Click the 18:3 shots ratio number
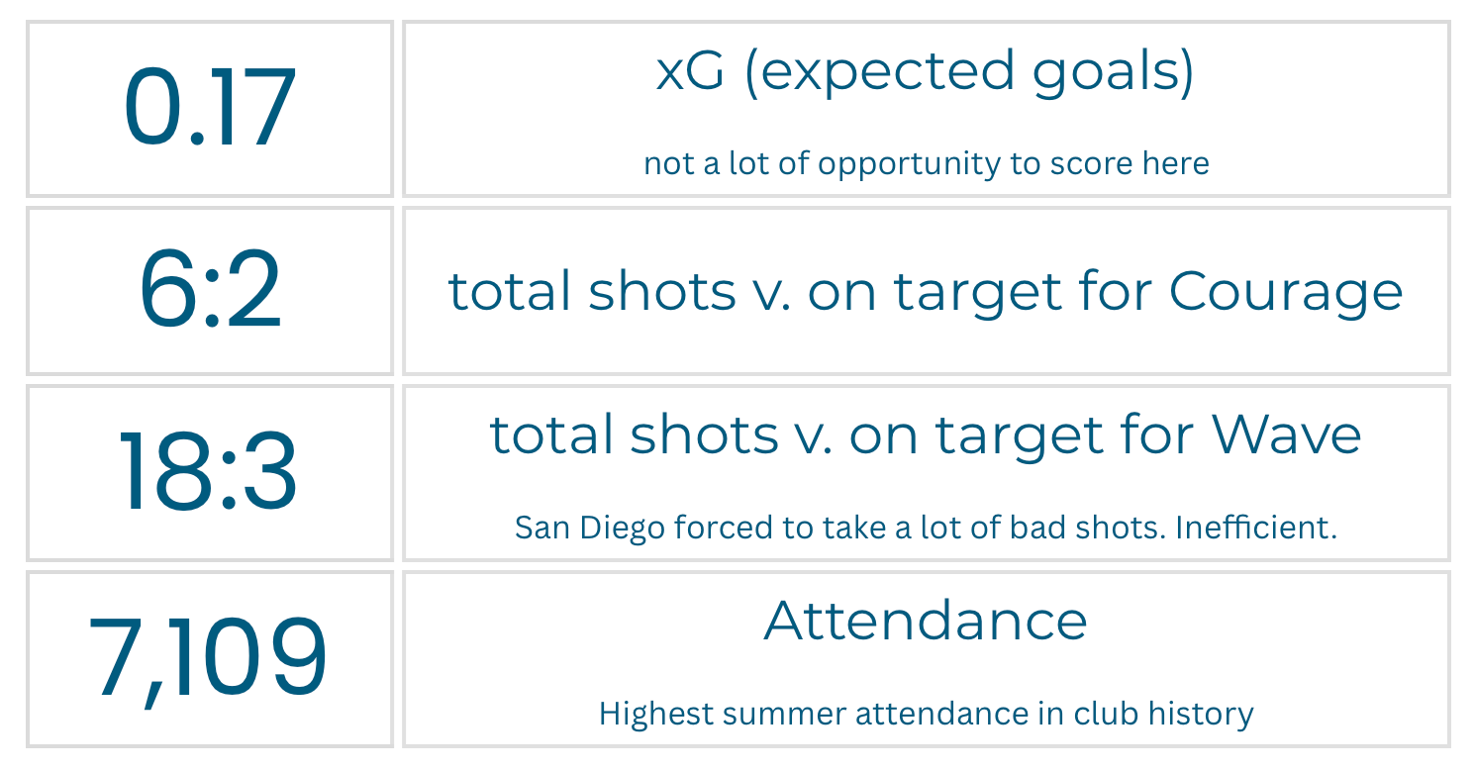This screenshot has height=772, width=1475. [209, 472]
